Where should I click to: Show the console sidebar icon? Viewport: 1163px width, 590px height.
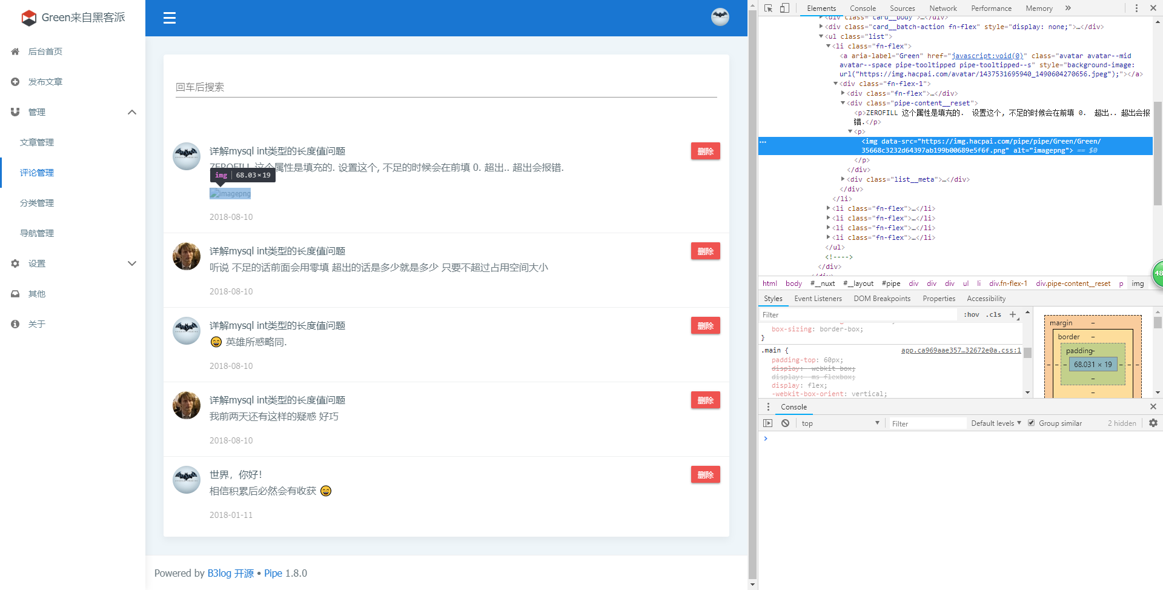[x=768, y=423]
